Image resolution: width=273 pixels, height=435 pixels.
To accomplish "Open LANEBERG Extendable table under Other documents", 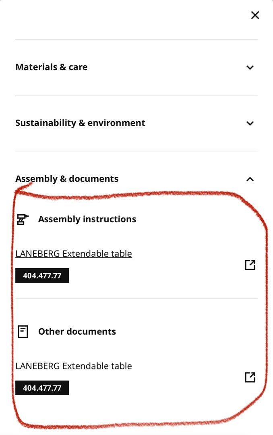I will (74, 366).
